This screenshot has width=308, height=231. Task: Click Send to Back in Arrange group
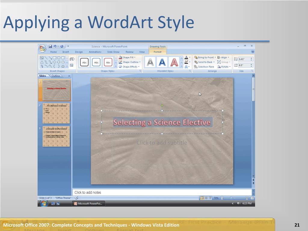[205, 62]
